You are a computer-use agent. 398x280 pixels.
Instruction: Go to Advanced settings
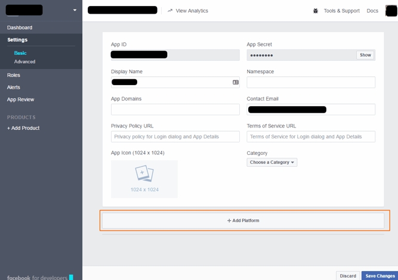tap(24, 61)
